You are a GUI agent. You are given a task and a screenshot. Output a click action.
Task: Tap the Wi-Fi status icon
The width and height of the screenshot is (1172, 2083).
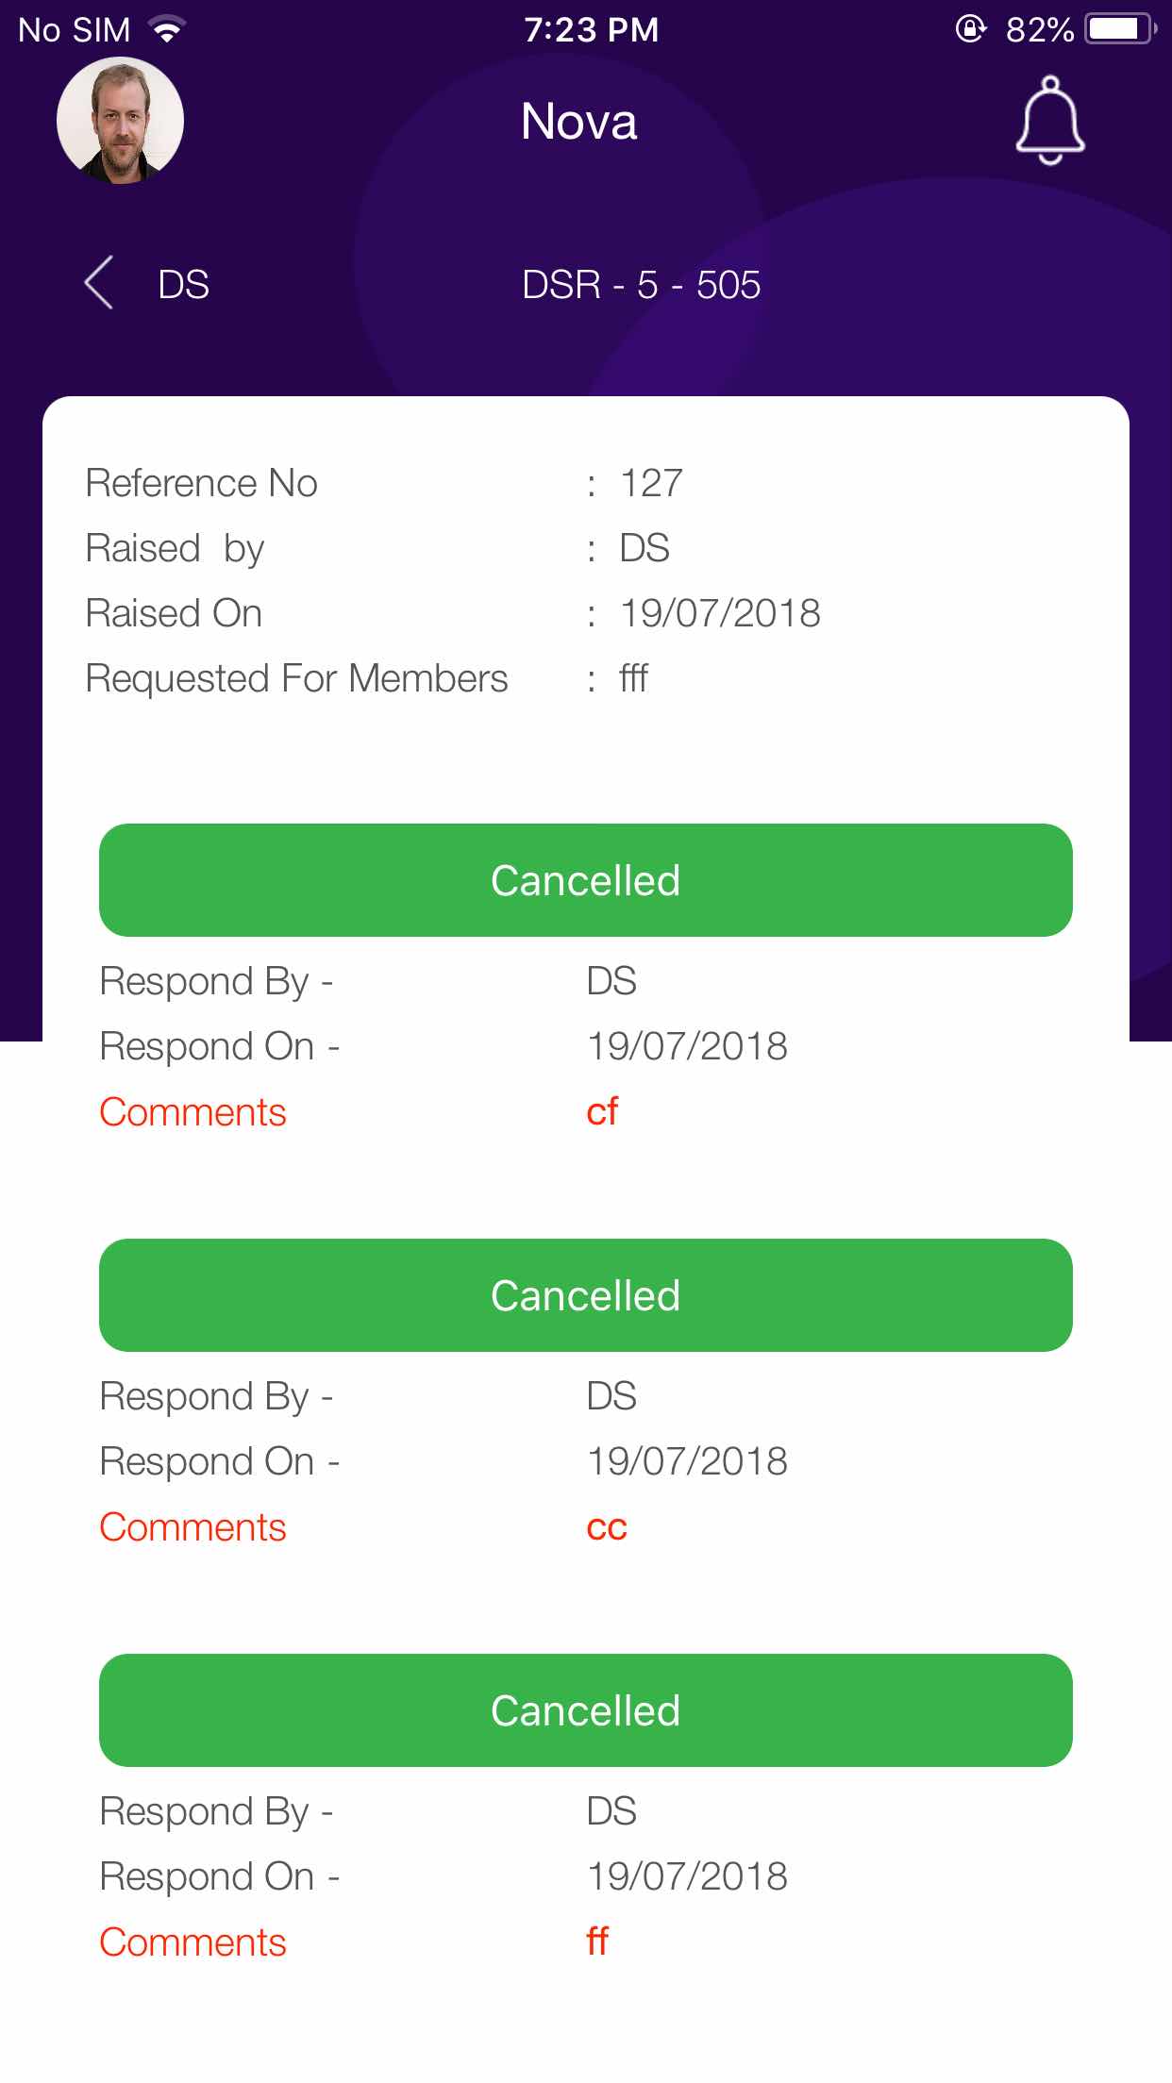[x=168, y=30]
